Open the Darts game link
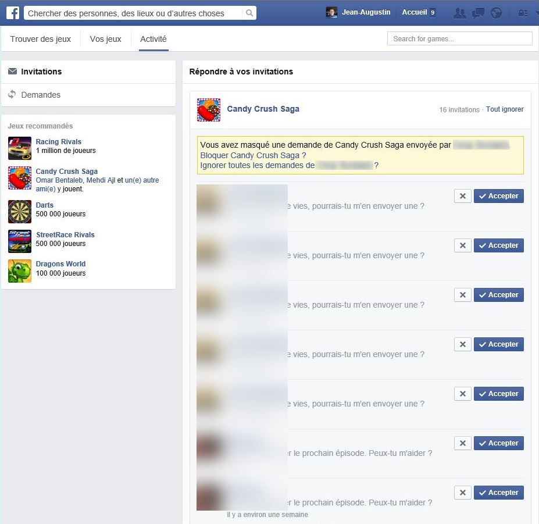539x524 pixels. click(x=45, y=205)
